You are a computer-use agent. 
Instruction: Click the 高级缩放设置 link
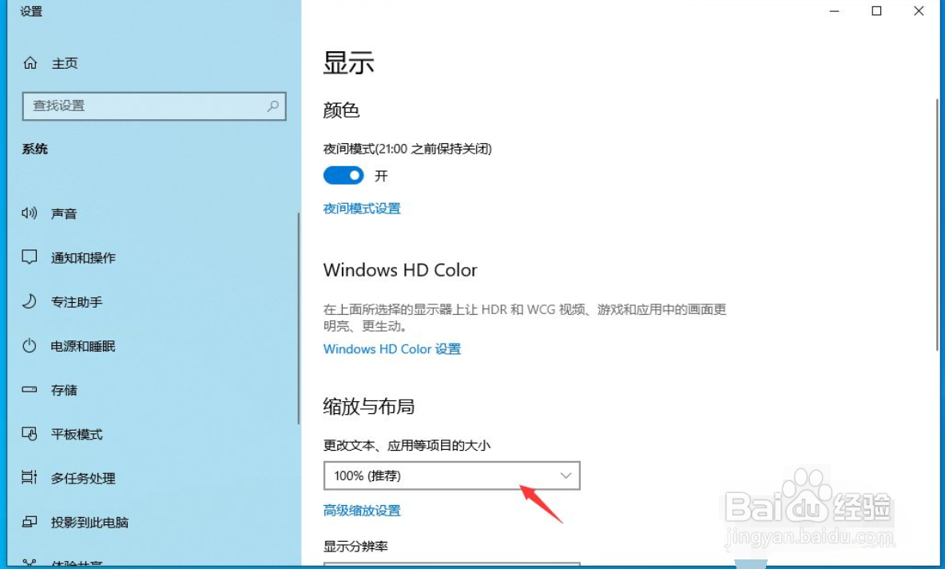point(362,511)
